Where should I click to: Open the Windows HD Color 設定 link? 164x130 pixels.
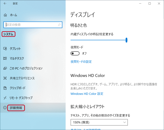point(87,94)
